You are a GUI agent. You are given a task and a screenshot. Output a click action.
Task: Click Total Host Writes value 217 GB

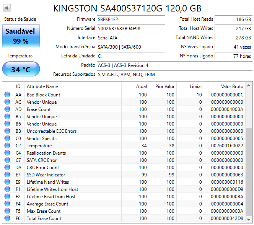tap(233, 29)
